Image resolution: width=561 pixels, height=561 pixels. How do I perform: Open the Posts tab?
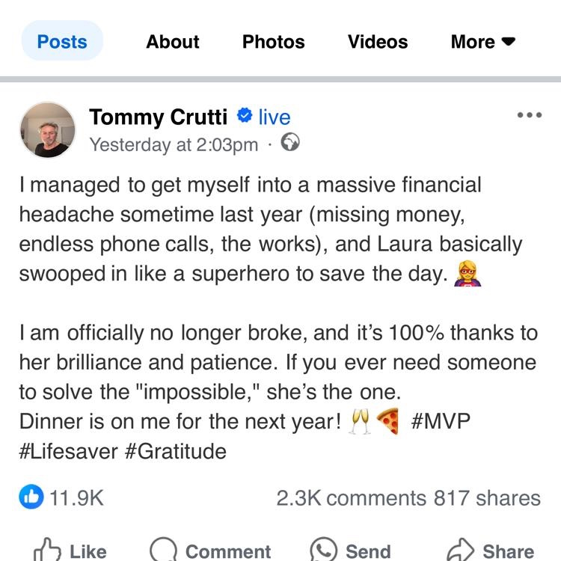tap(62, 42)
